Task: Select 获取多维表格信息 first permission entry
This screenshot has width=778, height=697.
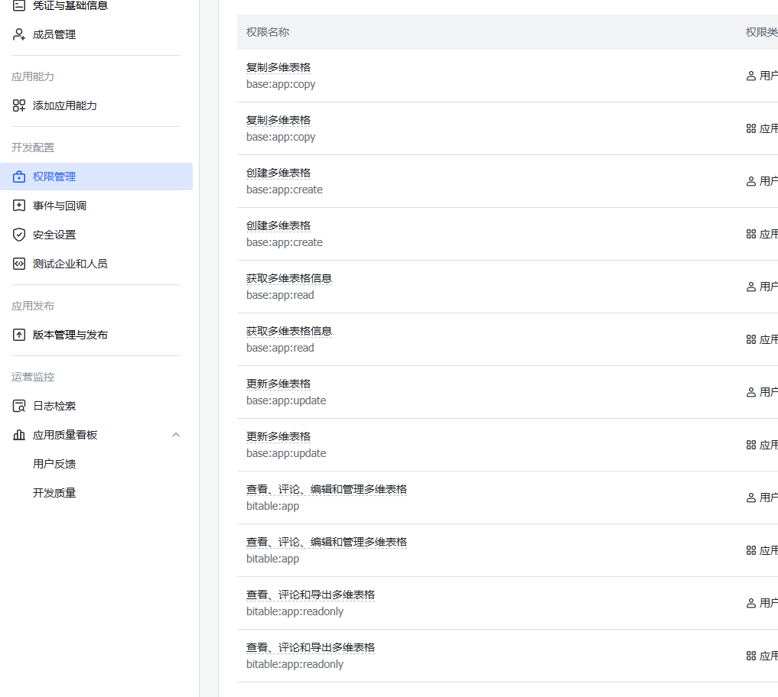Action: pos(288,278)
